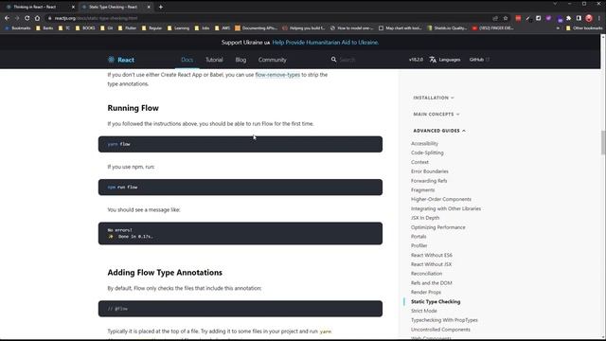Collapse the Advanced Guides sidebar section
The width and height of the screenshot is (606, 341).
pos(439,131)
